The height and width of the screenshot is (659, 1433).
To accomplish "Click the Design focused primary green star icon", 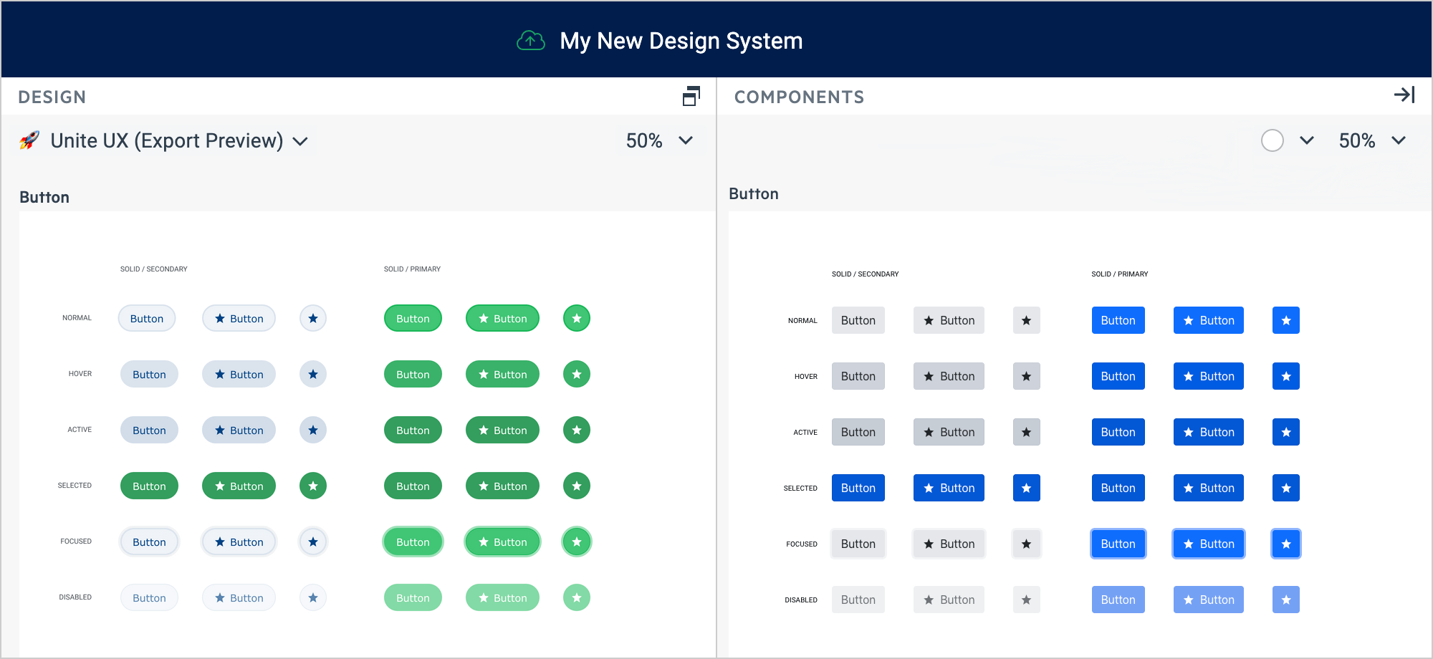I will click(x=577, y=542).
